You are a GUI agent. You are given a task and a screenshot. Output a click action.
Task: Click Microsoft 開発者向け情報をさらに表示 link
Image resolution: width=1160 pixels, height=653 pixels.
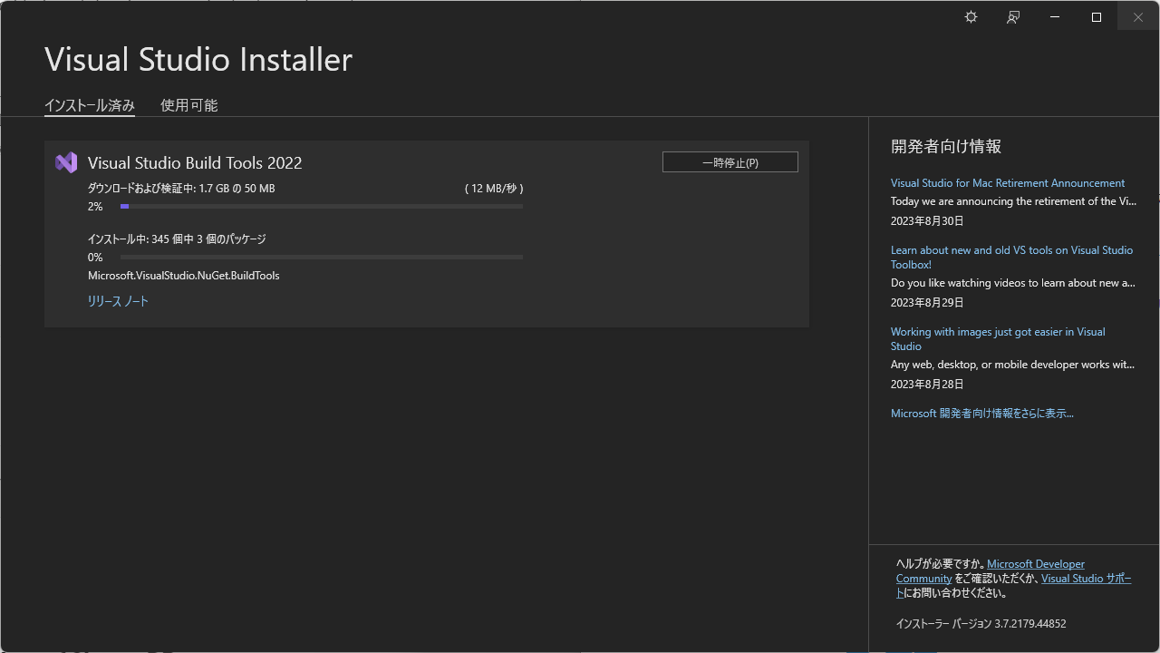point(981,414)
